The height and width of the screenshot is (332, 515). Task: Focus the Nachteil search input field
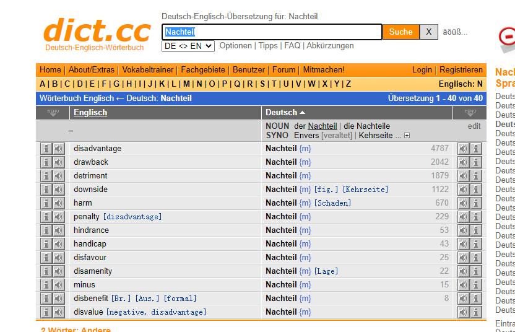point(272,32)
